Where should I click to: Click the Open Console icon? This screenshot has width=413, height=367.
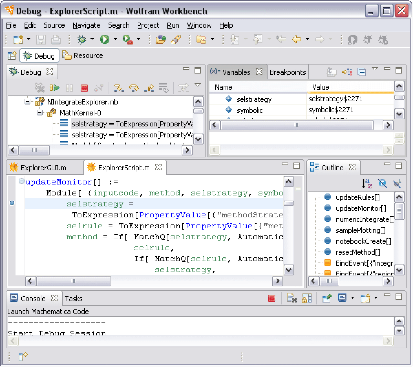point(365,298)
